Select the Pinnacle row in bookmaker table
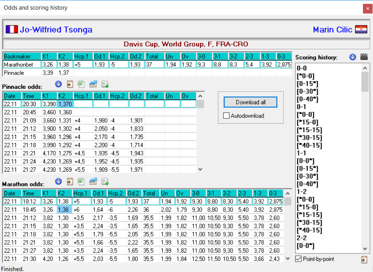 click(x=147, y=73)
